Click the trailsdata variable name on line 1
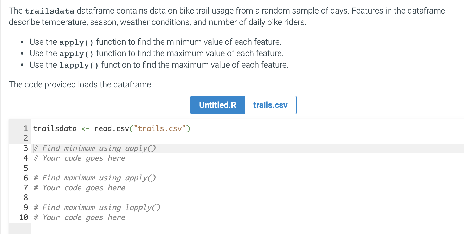464x234 pixels. pos(55,128)
